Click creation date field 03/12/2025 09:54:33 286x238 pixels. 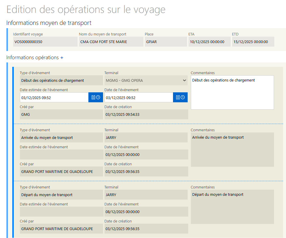pos(146,114)
